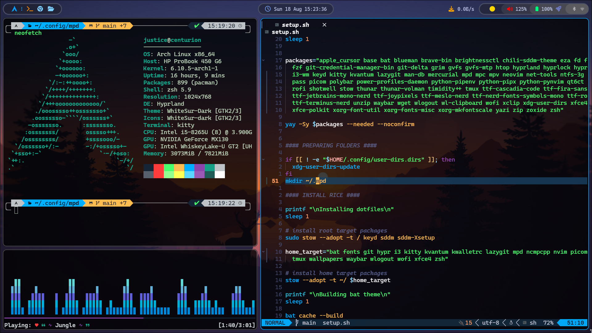Open the Chrome browser icon

(40, 9)
